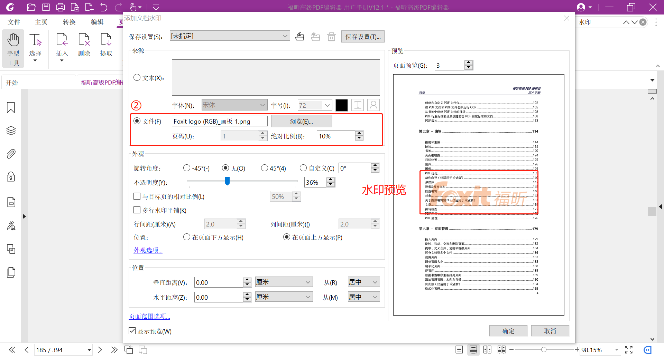Open horizontal distance unit dropdown (厘米)

[x=284, y=297]
